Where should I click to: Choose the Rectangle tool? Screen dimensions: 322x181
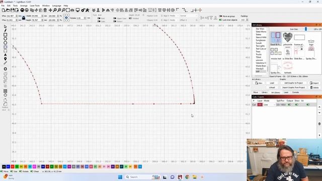click(x=6, y=35)
